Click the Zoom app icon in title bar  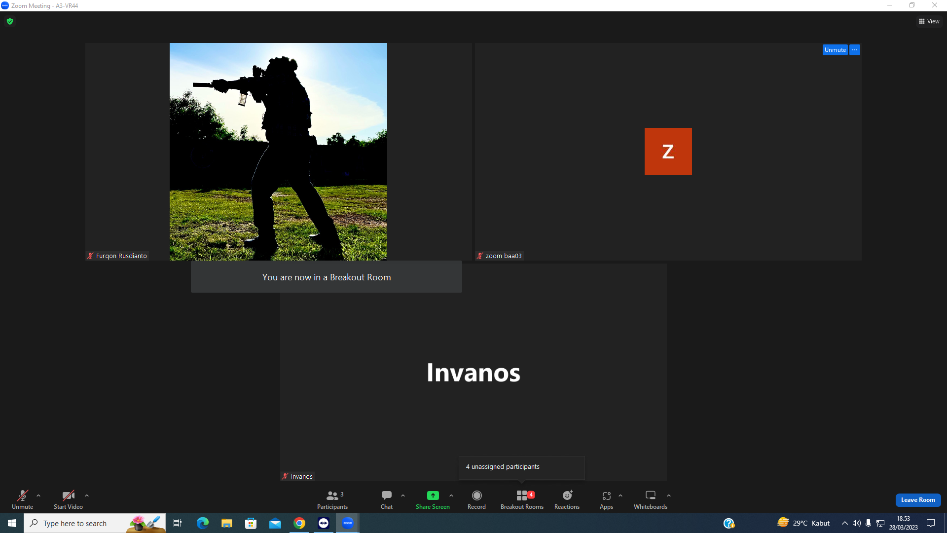[x=5, y=5]
